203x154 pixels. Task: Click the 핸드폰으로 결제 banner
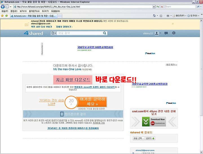pyautogui.click(x=73, y=114)
